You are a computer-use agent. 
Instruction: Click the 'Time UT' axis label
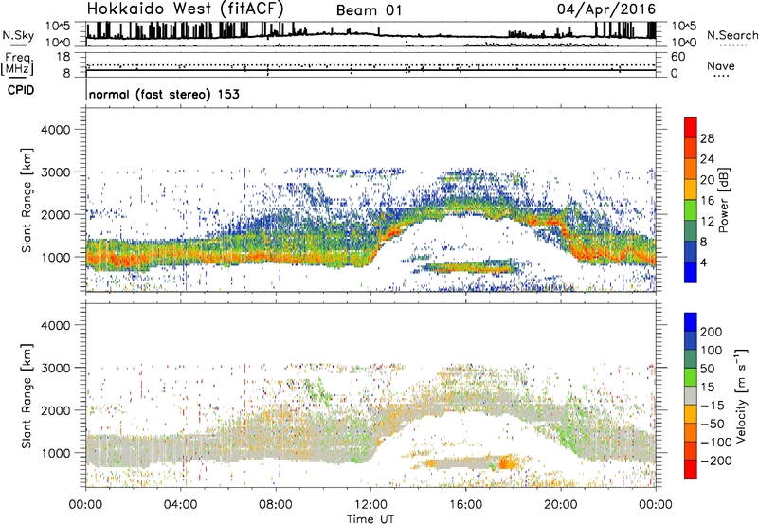(370, 519)
